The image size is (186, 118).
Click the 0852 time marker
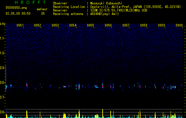38,25
